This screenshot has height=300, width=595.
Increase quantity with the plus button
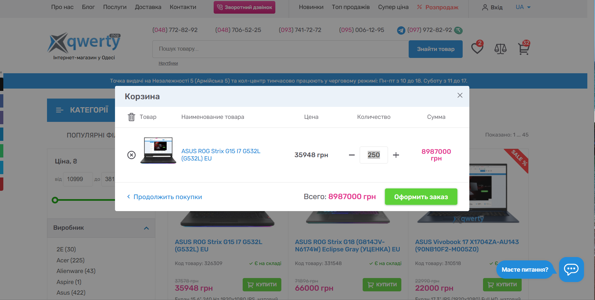click(396, 155)
